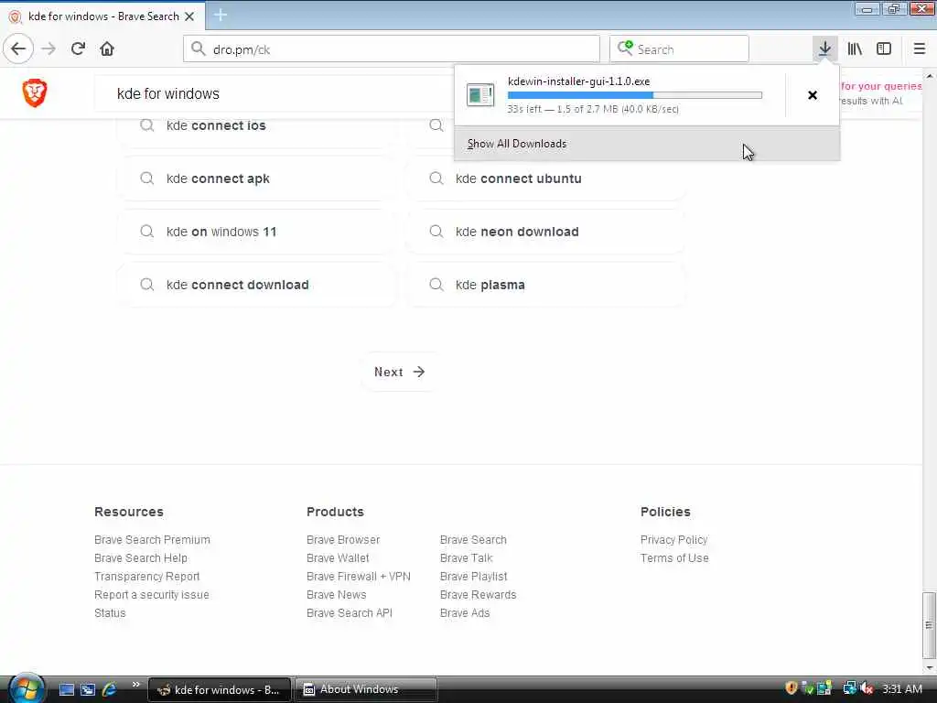Click the download progress bar
Viewport: 937px width, 703px height.
tap(635, 95)
